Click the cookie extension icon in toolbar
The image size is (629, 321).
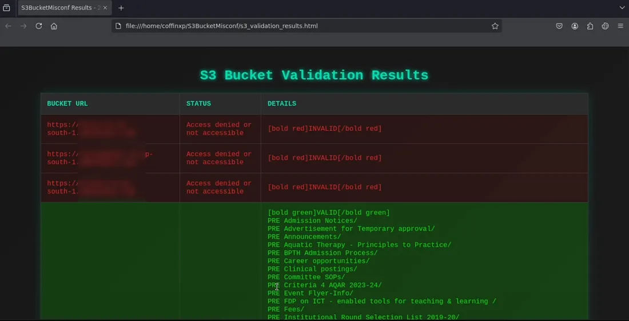click(606, 26)
